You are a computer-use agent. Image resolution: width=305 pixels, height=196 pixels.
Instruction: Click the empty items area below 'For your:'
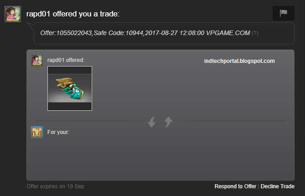click(160, 159)
